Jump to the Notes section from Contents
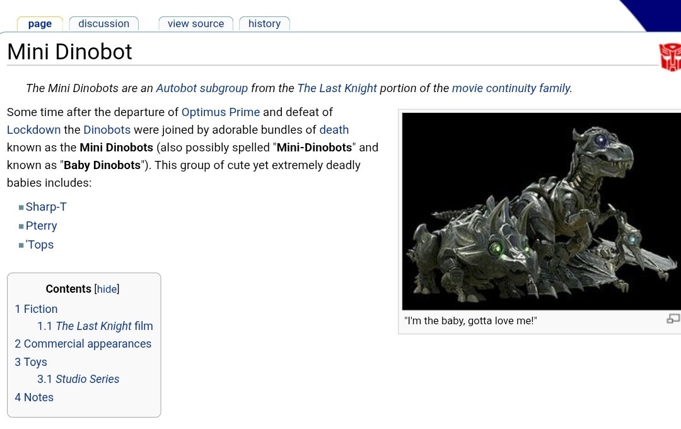Screen dimensions: 681x429 [34, 397]
